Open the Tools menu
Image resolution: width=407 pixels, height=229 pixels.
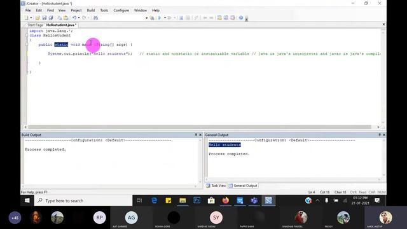point(104,10)
